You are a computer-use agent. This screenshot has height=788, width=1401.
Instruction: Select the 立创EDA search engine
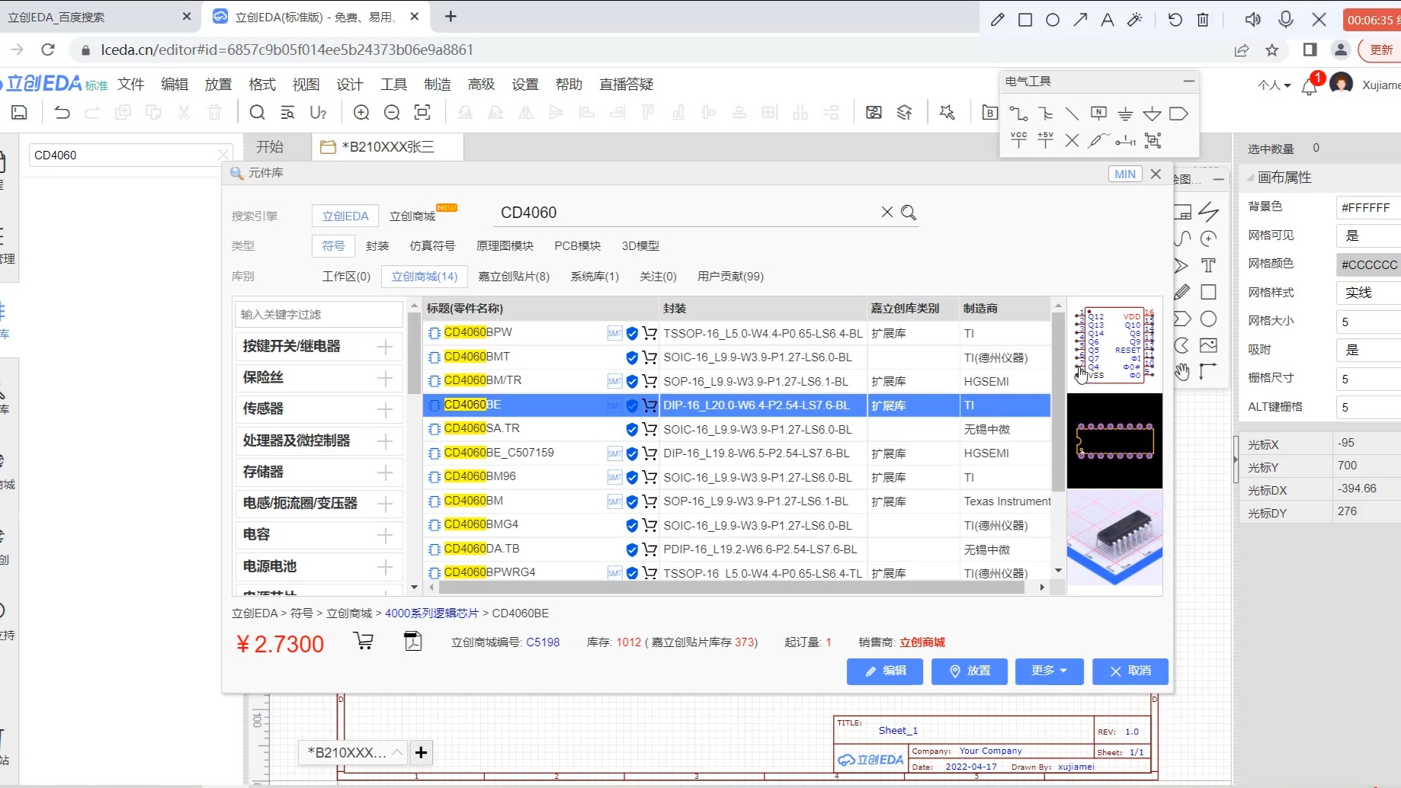click(345, 216)
